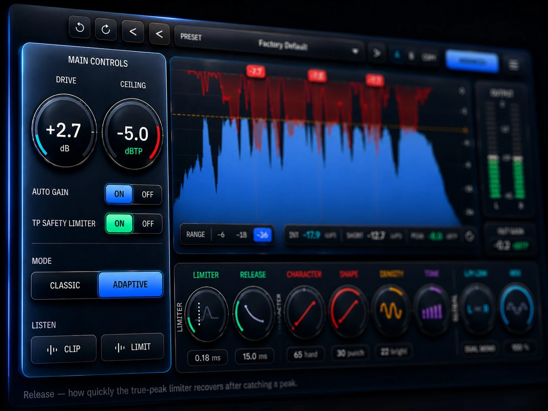Viewport: 548px width, 411px height.
Task: Adjust the DRIVE knob showing +2.7 dB
Action: coord(64,131)
